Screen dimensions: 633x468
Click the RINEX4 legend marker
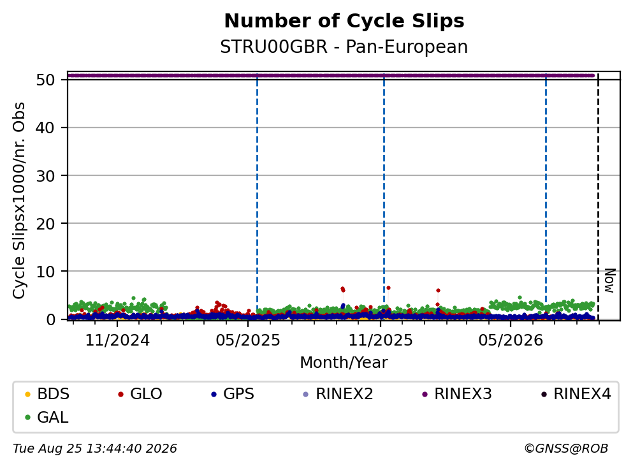544,394
